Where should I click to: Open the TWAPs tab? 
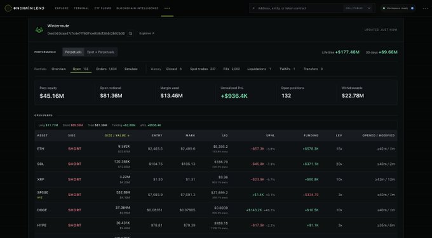click(287, 69)
